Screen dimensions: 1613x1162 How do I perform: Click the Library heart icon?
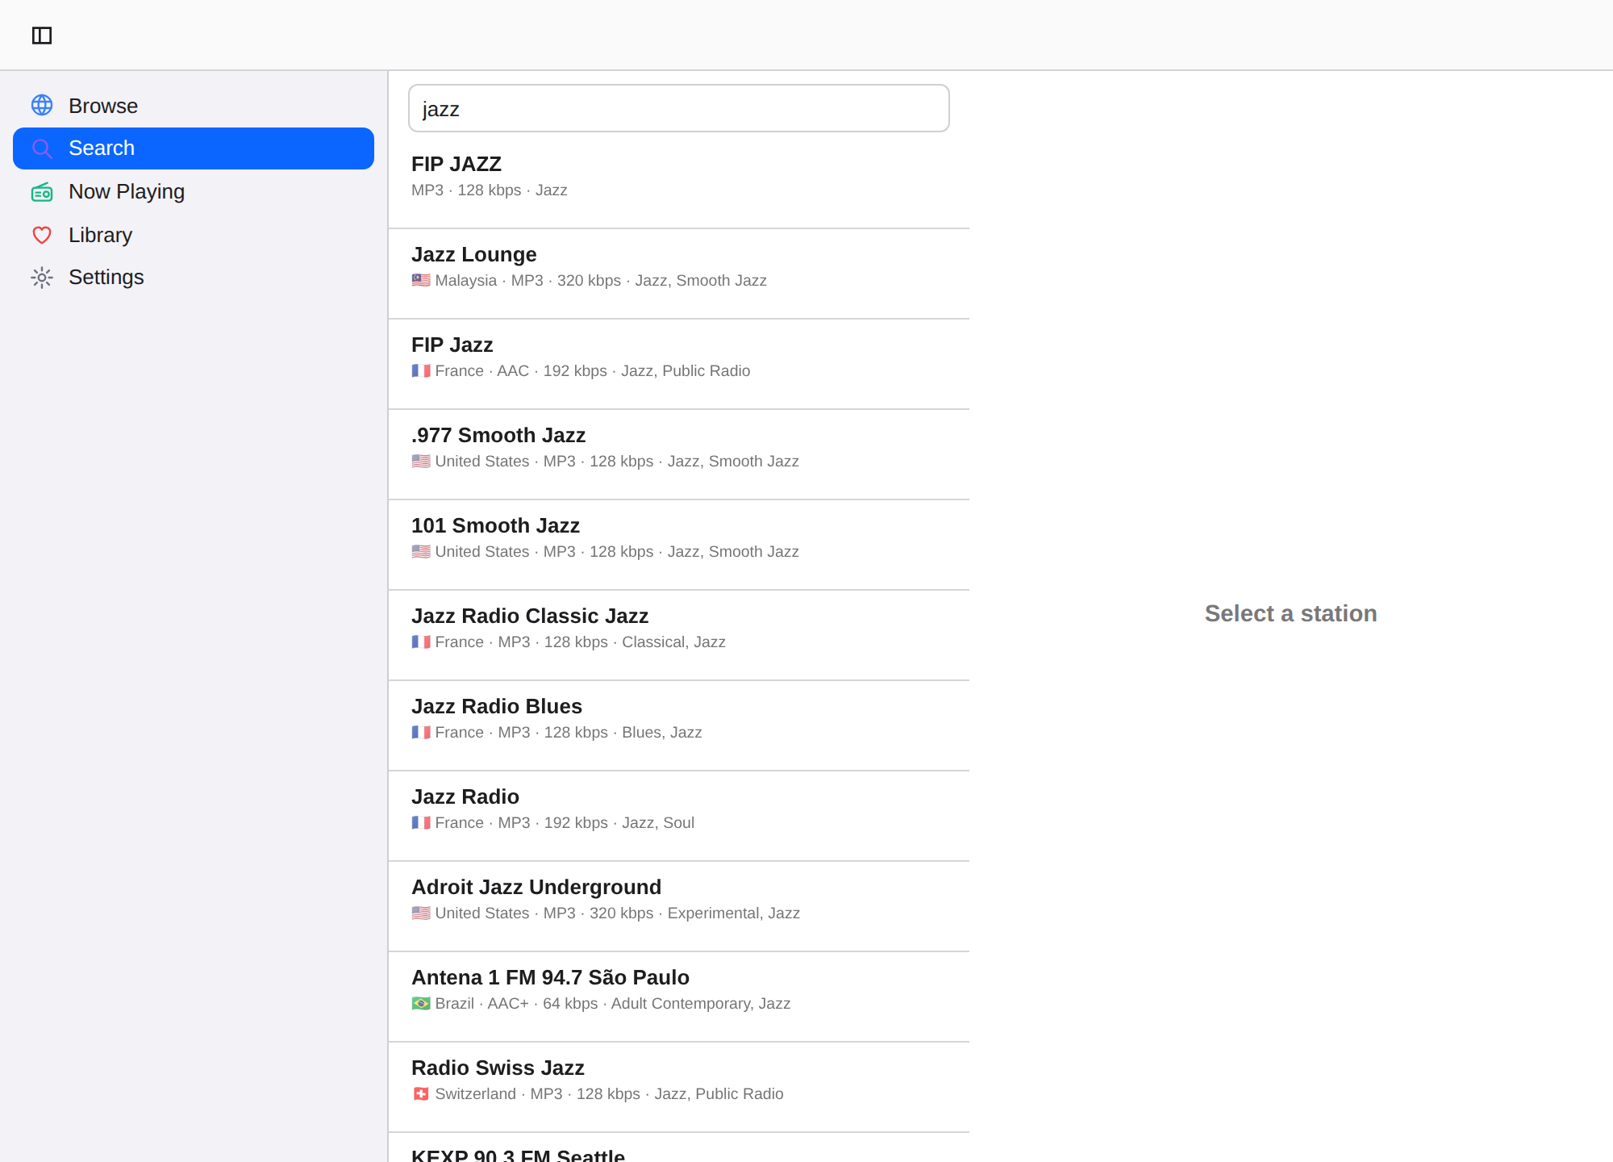coord(42,235)
